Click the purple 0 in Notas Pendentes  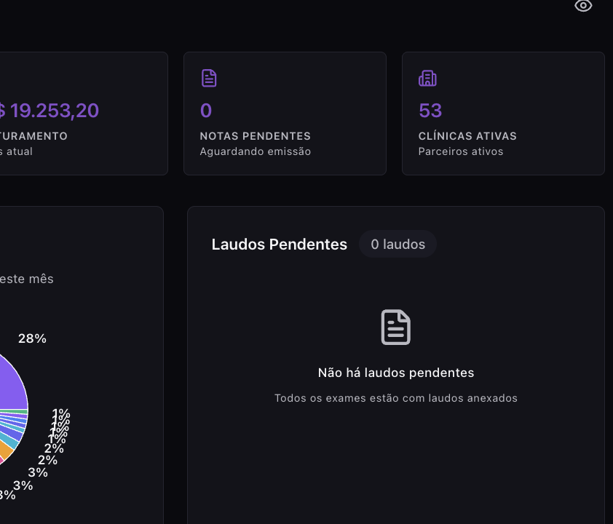pyautogui.click(x=206, y=111)
